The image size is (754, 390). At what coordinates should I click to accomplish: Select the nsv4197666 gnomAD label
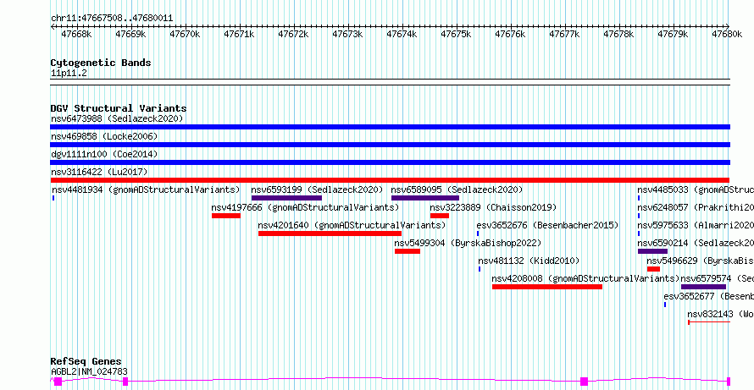click(x=305, y=207)
